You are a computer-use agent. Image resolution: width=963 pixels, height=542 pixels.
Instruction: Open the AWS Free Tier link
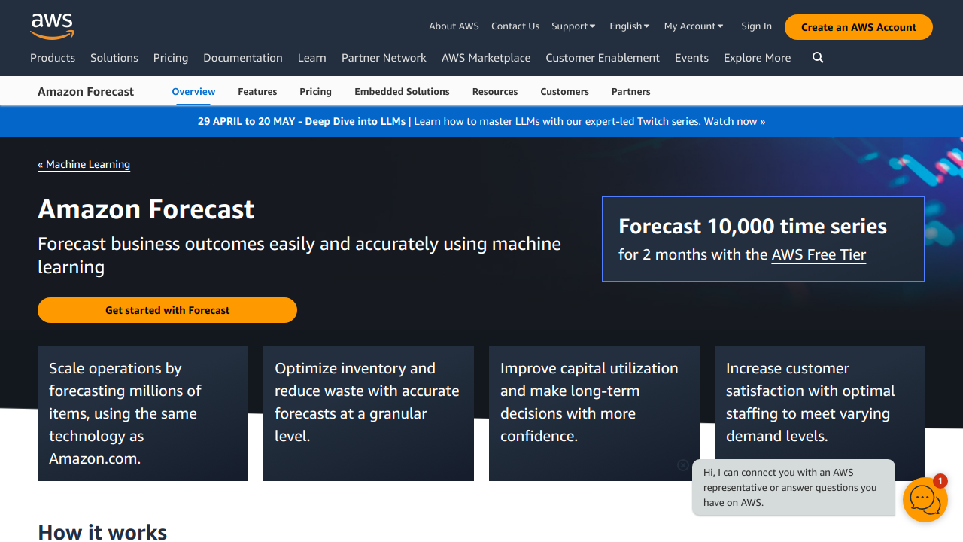[819, 255]
